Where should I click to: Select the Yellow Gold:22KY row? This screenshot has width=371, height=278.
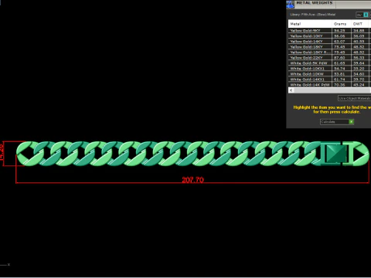point(329,57)
